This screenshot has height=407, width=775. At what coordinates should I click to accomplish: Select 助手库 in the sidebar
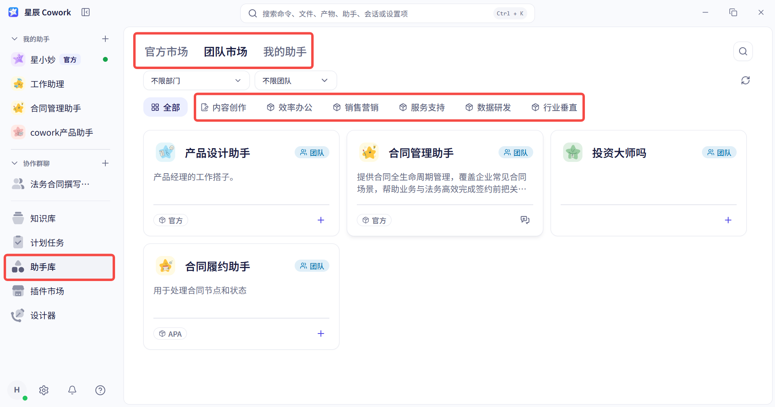pos(60,267)
